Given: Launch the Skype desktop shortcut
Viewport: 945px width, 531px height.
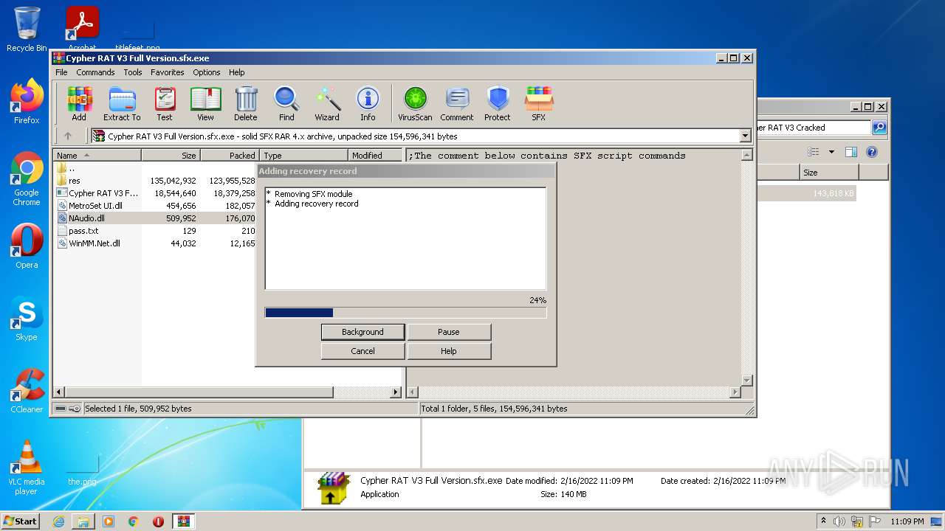Looking at the screenshot, I should click(27, 319).
